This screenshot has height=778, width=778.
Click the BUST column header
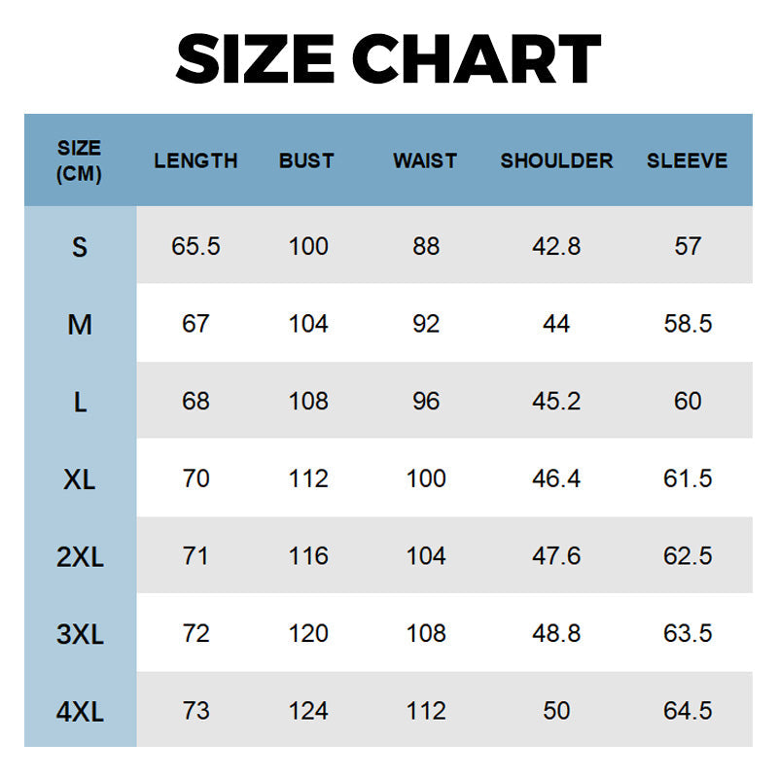pos(306,161)
